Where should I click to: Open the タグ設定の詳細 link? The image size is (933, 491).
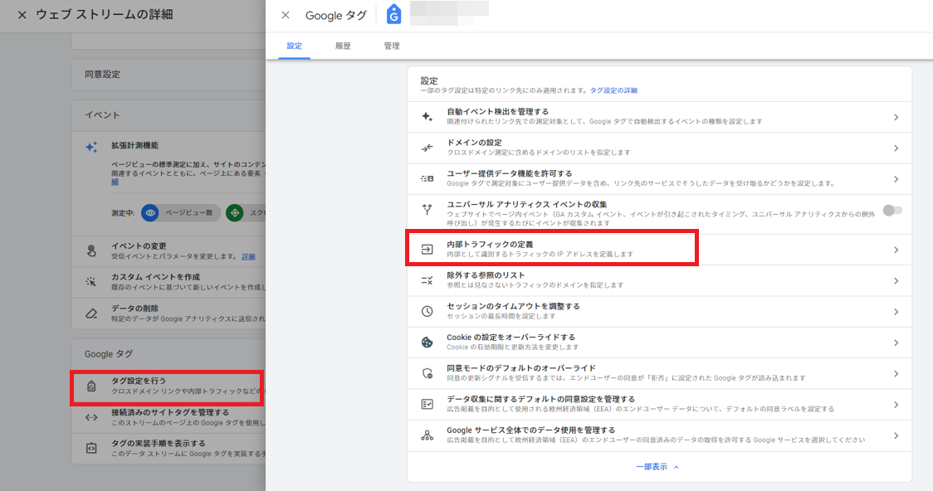pyautogui.click(x=613, y=90)
